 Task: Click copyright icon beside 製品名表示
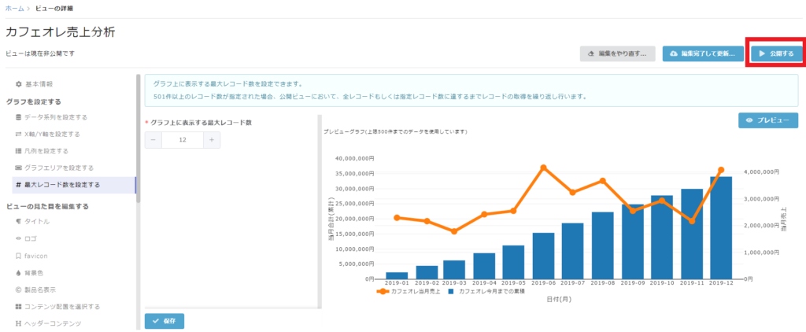[19, 290]
